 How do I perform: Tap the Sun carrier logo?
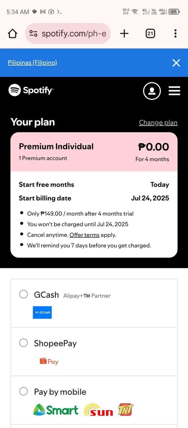98,410
